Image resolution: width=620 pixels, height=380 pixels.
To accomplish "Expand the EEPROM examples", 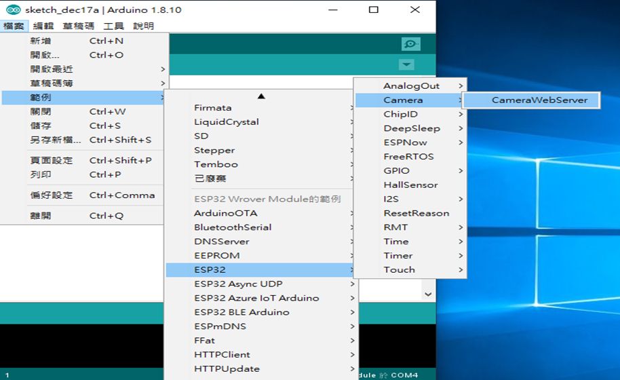I will (x=260, y=256).
